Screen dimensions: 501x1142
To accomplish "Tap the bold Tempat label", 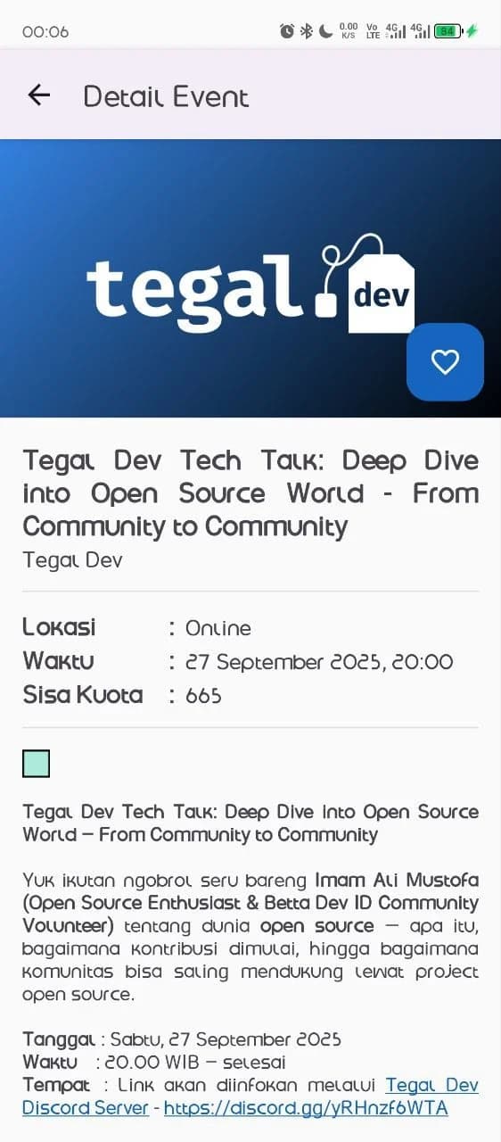I will point(56,1085).
